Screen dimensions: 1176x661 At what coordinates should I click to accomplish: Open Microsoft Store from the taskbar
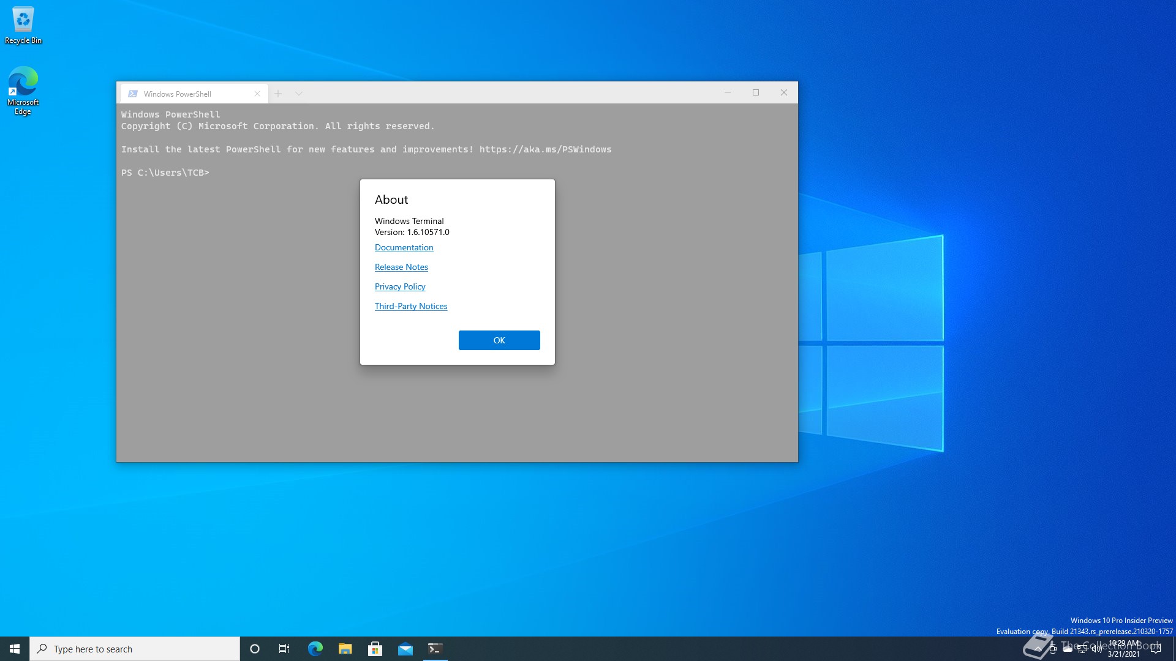(x=375, y=649)
